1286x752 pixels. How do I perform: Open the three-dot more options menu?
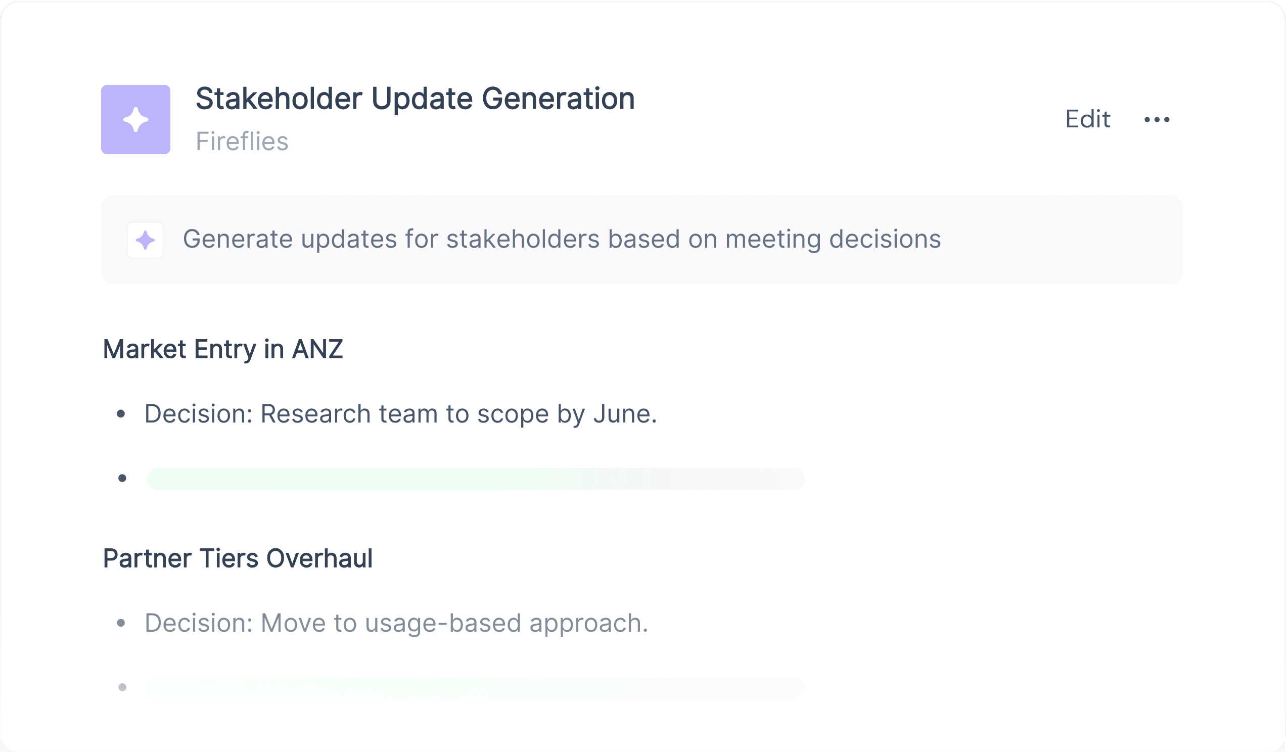click(1157, 120)
